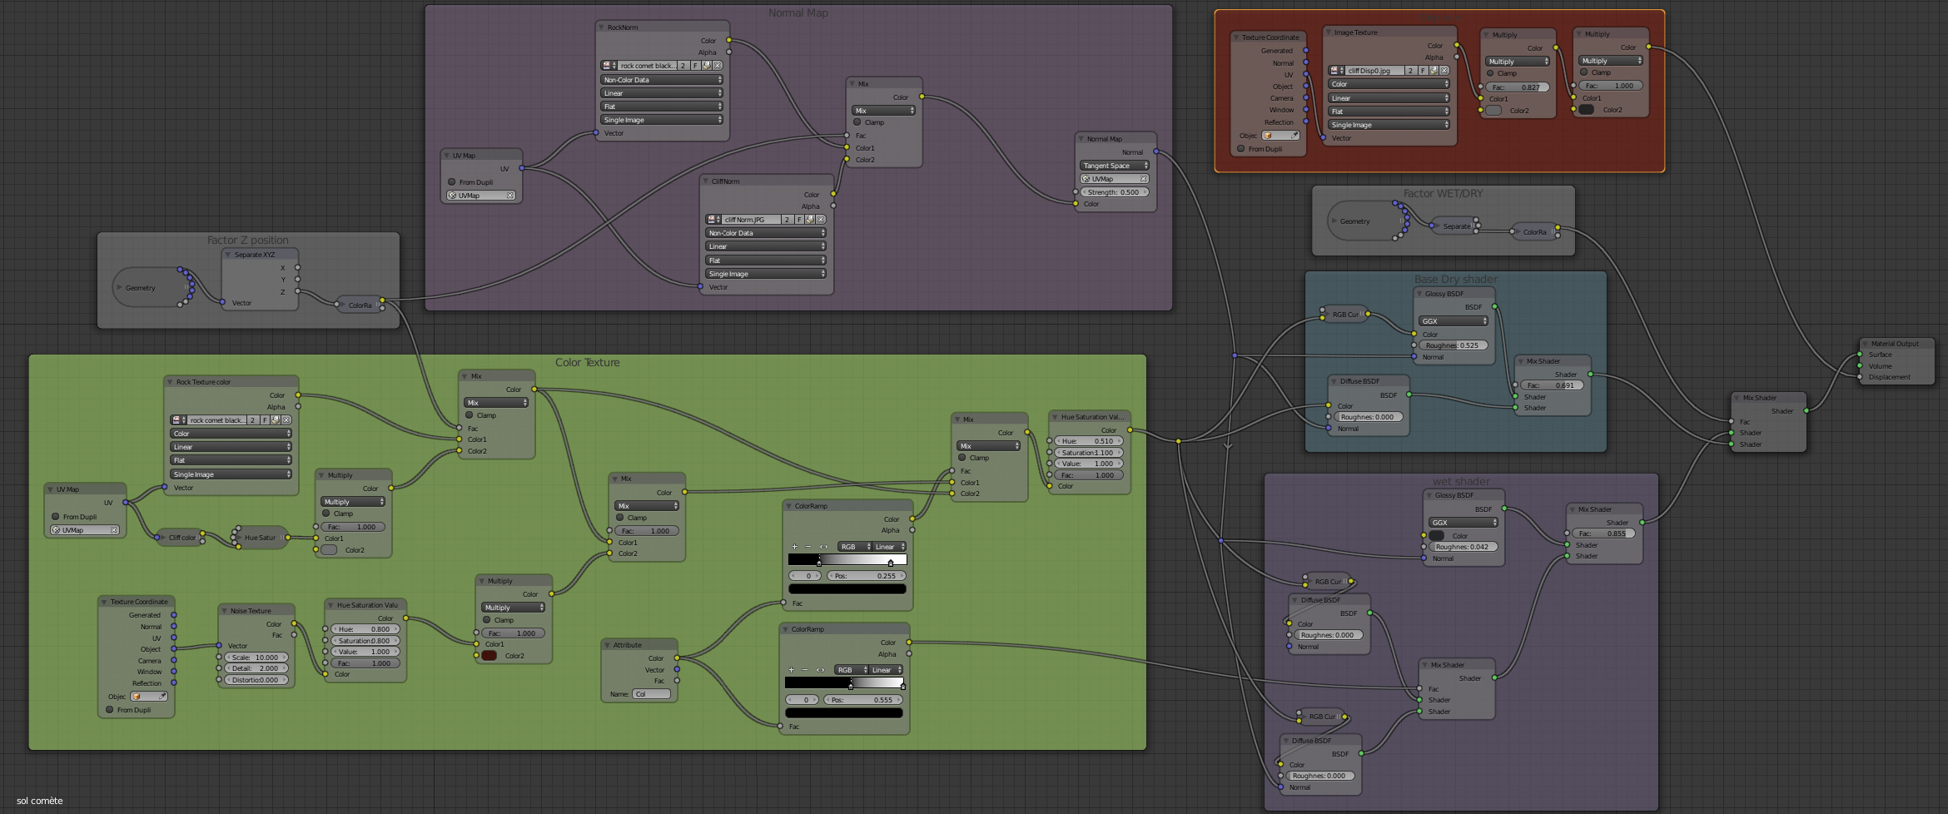Unlink the image from RockNorm node

(718, 66)
